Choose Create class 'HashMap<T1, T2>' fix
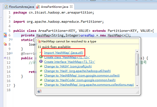Image resolution: width=157 pixels, height=107 pixels. [67, 57]
